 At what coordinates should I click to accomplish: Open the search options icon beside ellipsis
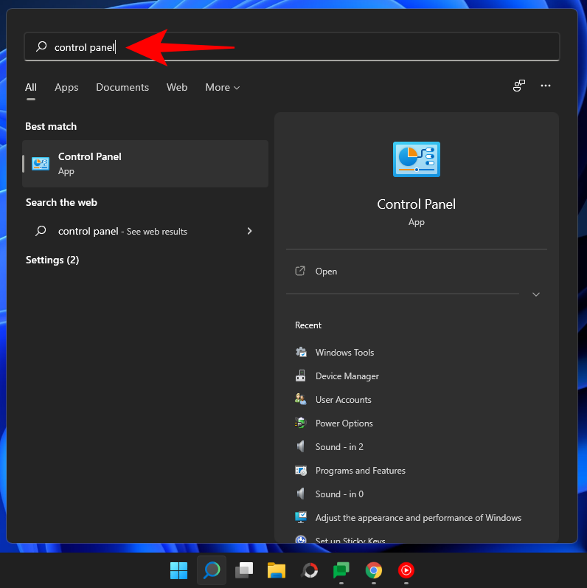(x=519, y=86)
